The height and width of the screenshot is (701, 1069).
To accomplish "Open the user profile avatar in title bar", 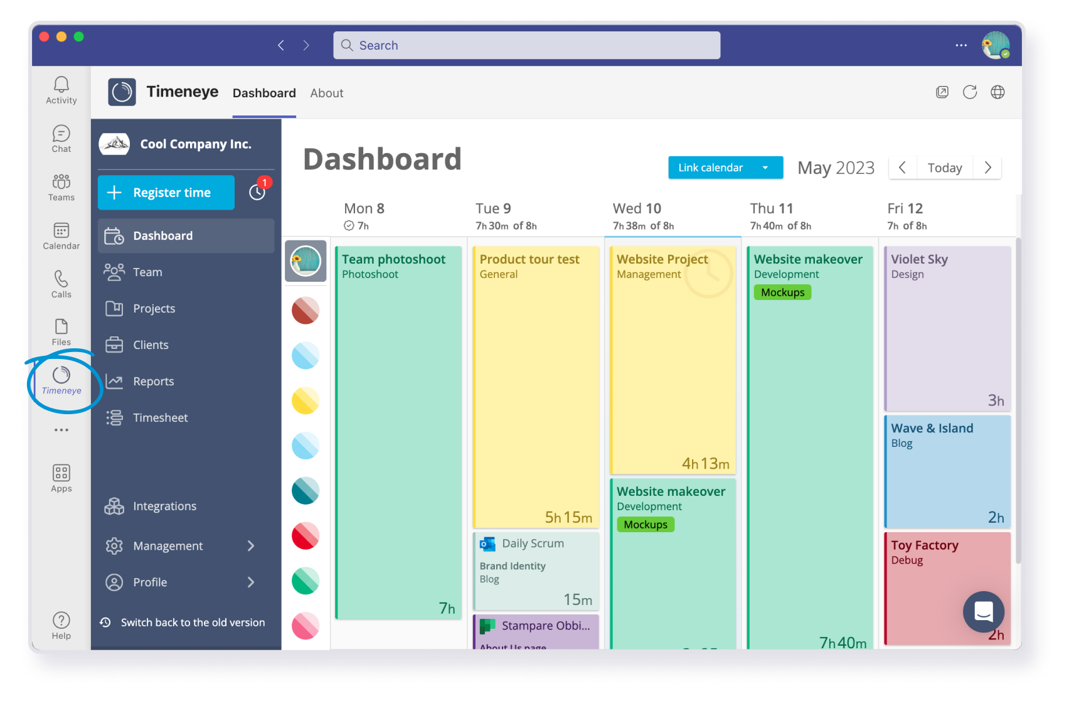I will point(996,45).
